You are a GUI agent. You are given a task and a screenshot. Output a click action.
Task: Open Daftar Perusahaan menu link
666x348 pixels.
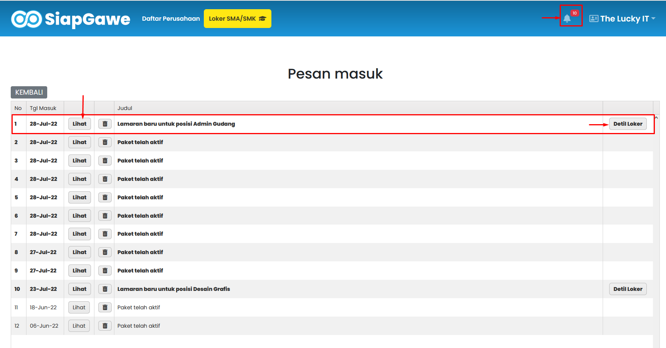[171, 18]
